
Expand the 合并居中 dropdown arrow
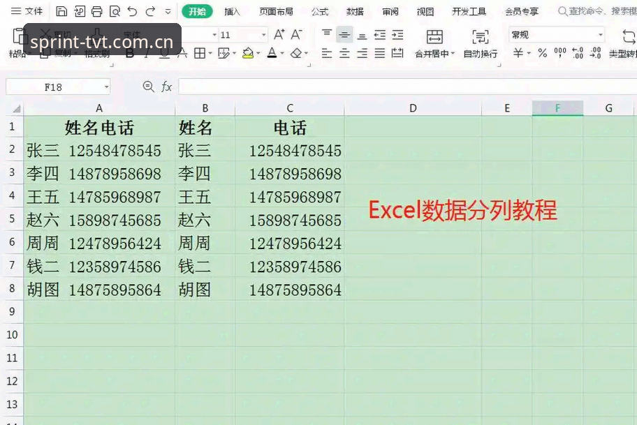[453, 54]
